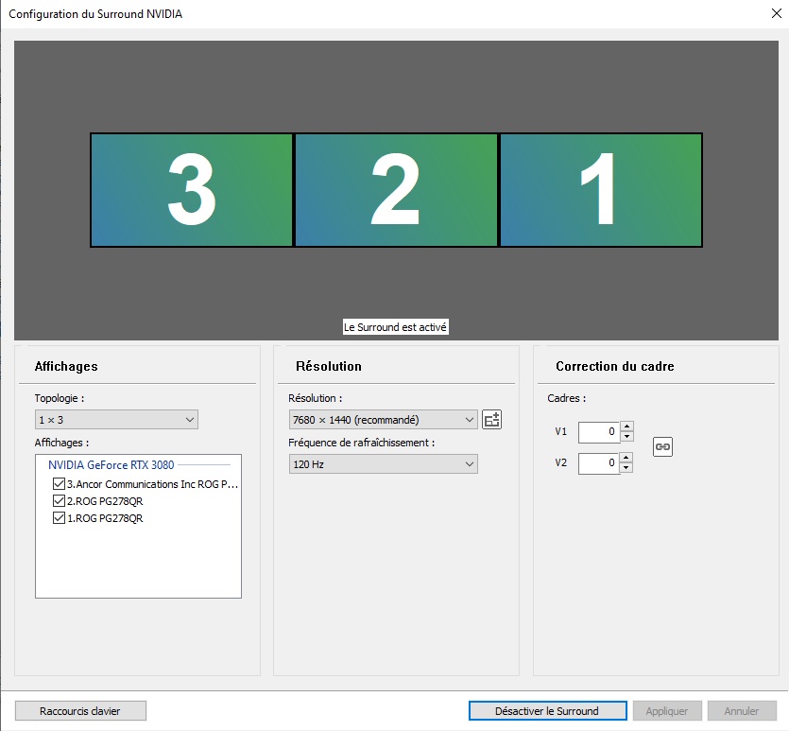Expand the Résolution 7680 × 1440 dropdown

point(383,420)
